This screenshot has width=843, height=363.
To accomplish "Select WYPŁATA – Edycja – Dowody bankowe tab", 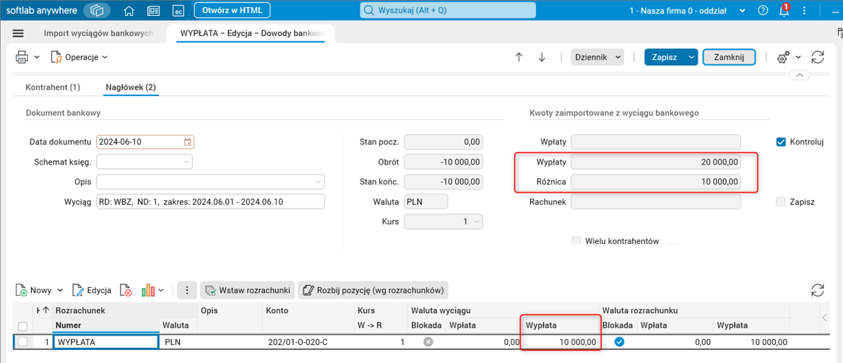I will click(251, 33).
